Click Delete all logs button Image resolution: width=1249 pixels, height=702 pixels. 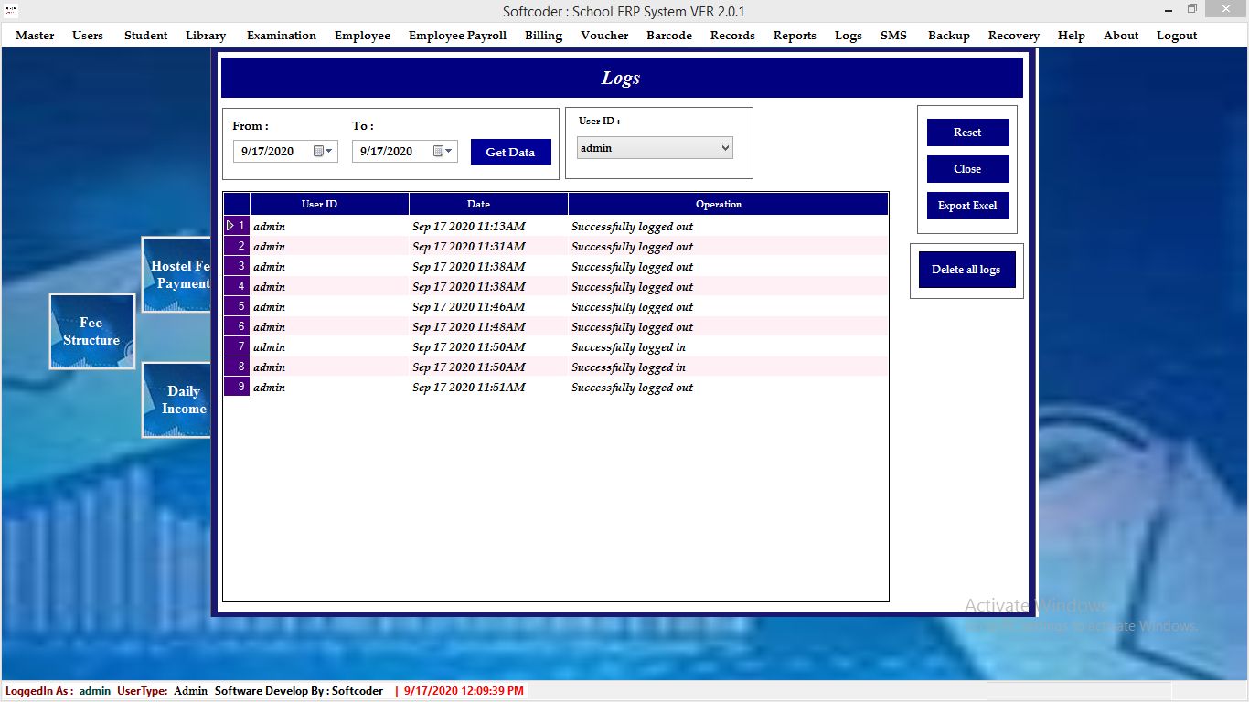pyautogui.click(x=966, y=270)
